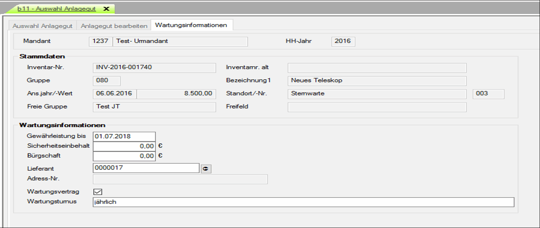This screenshot has height=228, width=540.
Task: Click into the Bürgschaft amount field
Action: pos(124,156)
